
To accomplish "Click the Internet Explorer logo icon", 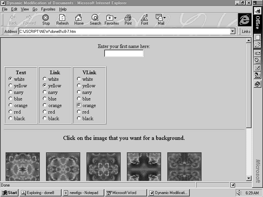I will click(244, 20).
